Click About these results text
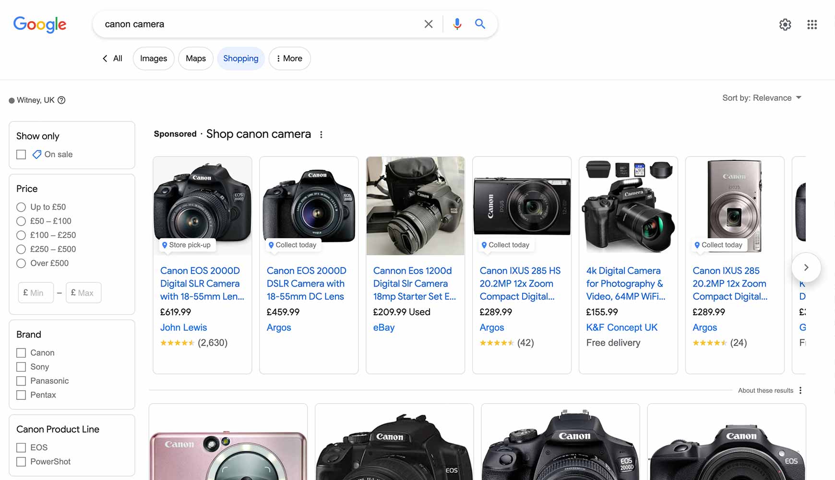835x480 pixels. [x=765, y=391]
